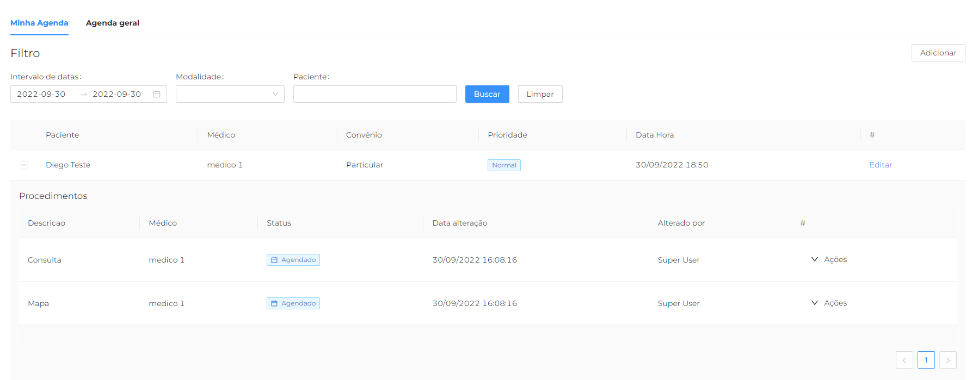The image size is (972, 380).
Task: Click the arrow between the dates
Action: (84, 94)
